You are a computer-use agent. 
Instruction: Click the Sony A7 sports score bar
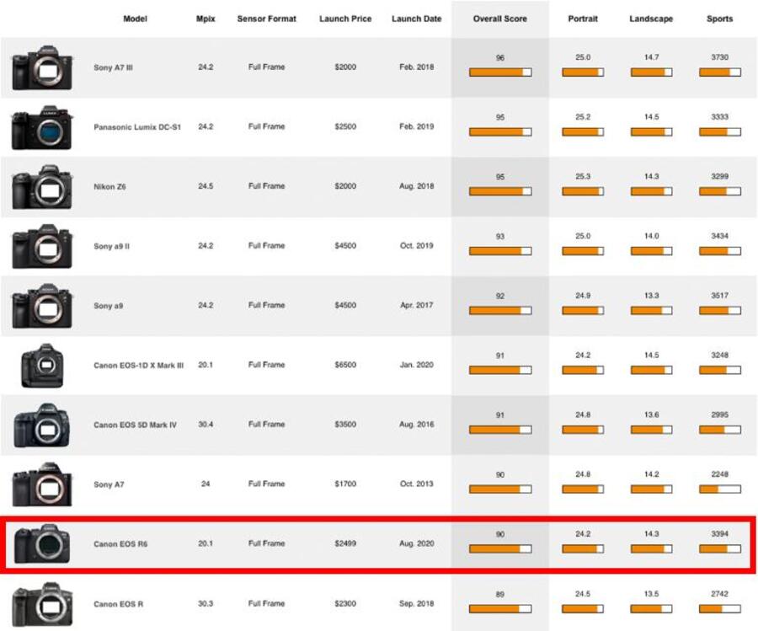click(719, 489)
